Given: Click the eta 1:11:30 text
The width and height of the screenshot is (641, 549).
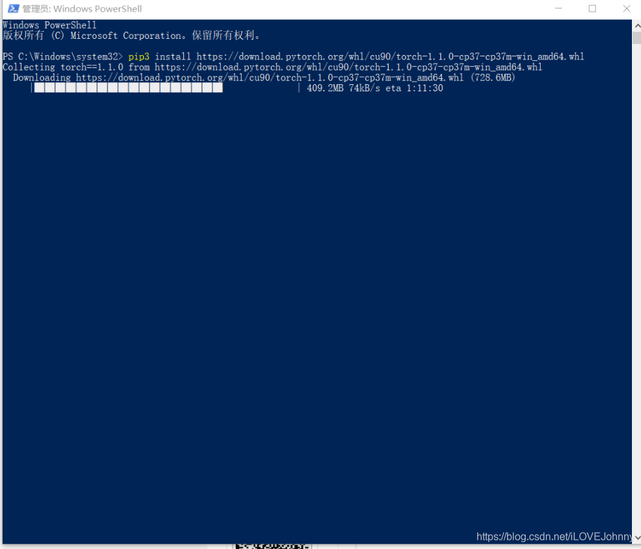Looking at the screenshot, I should point(414,88).
